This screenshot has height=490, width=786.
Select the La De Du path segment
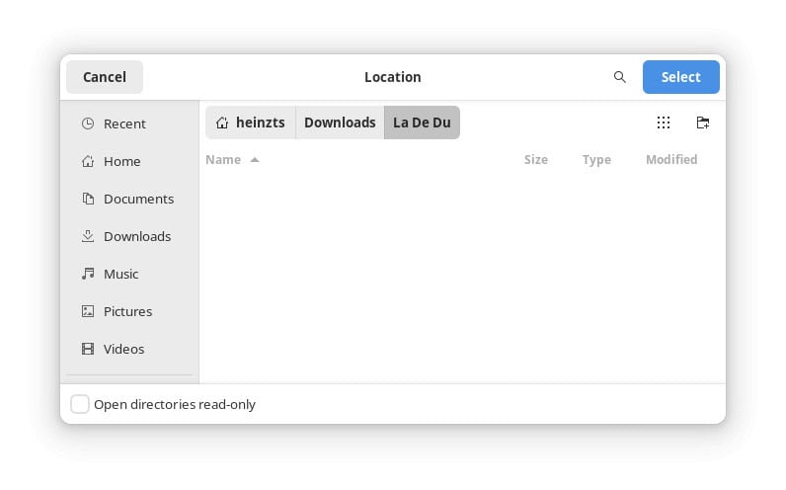(x=422, y=122)
